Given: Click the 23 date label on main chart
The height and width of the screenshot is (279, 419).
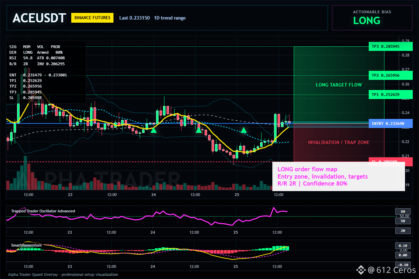Looking at the screenshot, I should (70, 195).
